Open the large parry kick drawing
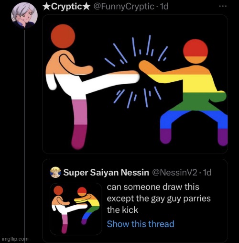Screen dimensions: 239x243 (135, 84)
